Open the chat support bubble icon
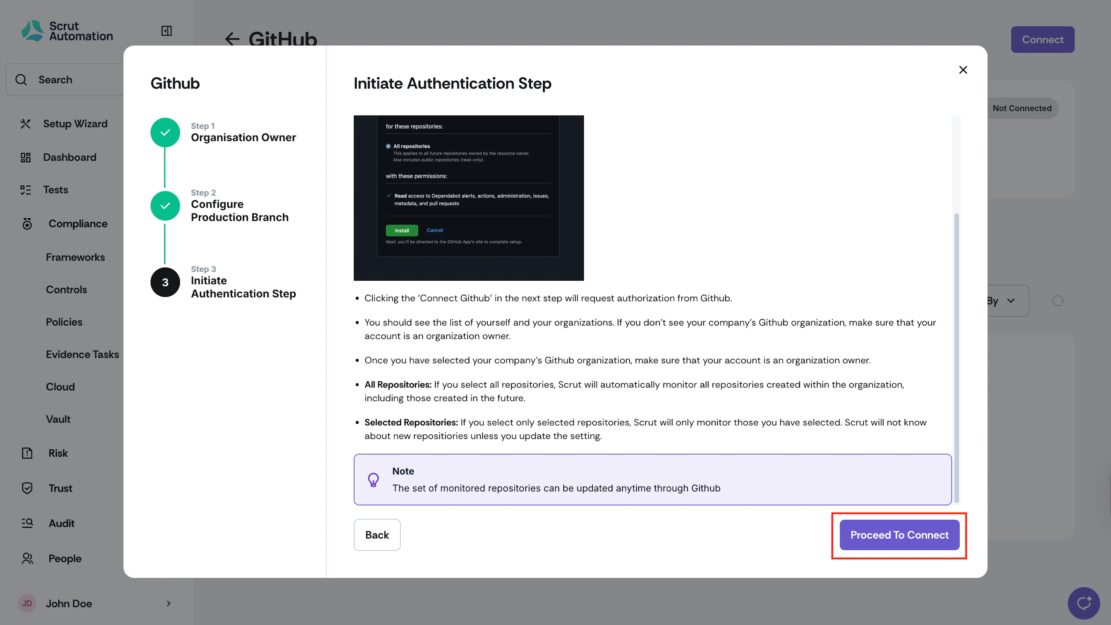This screenshot has width=1111, height=625. 1084,603
